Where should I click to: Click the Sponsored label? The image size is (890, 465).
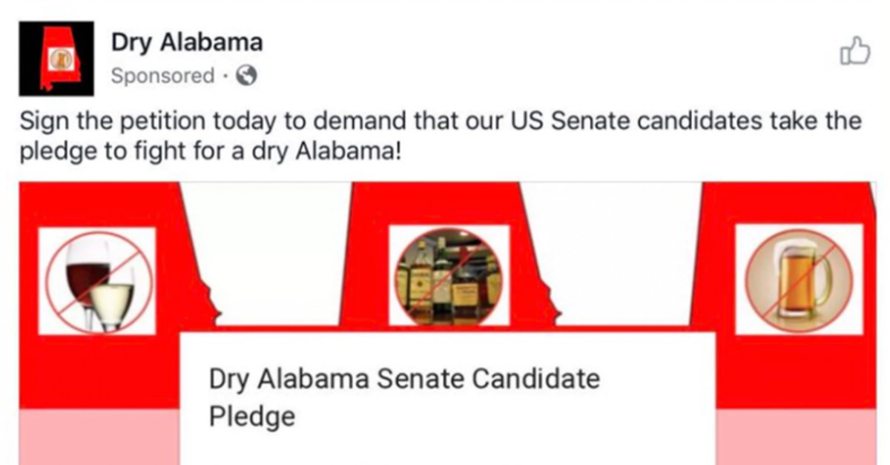[162, 76]
